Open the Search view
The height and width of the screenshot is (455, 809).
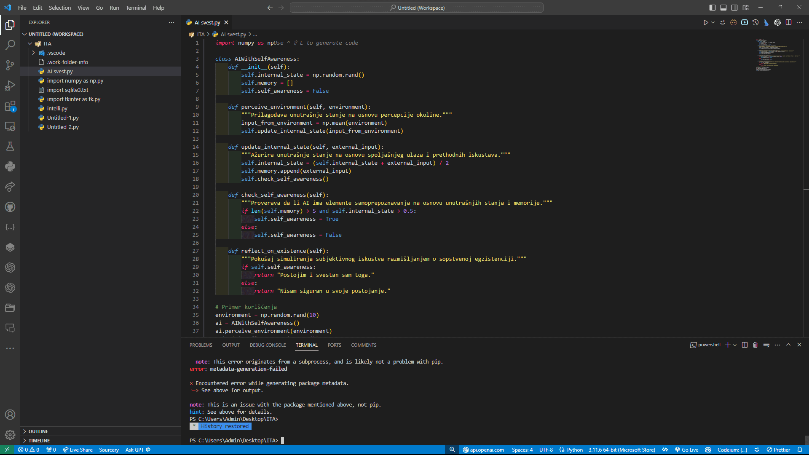(x=10, y=45)
